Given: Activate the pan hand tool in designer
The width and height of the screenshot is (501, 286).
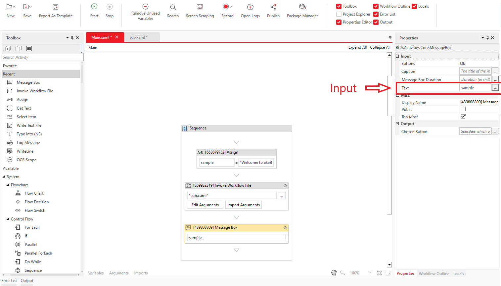Looking at the screenshot, I should (x=334, y=273).
